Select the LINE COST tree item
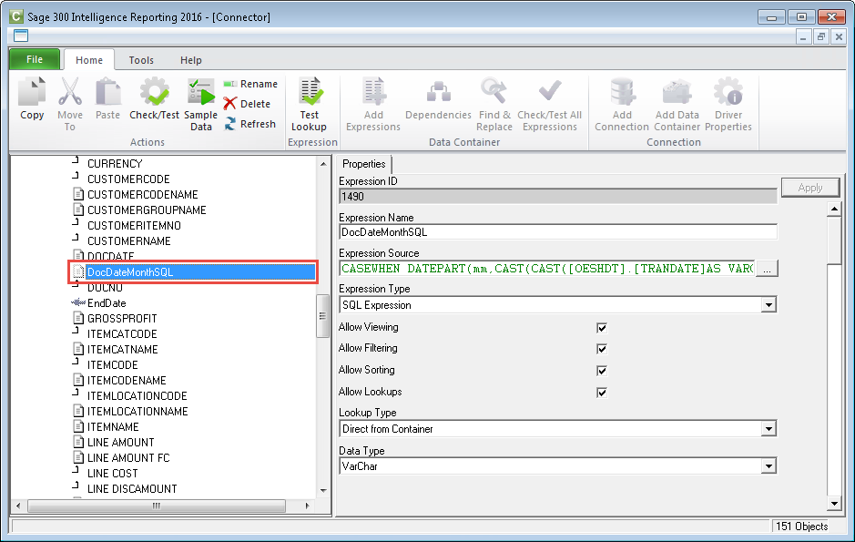 point(112,474)
